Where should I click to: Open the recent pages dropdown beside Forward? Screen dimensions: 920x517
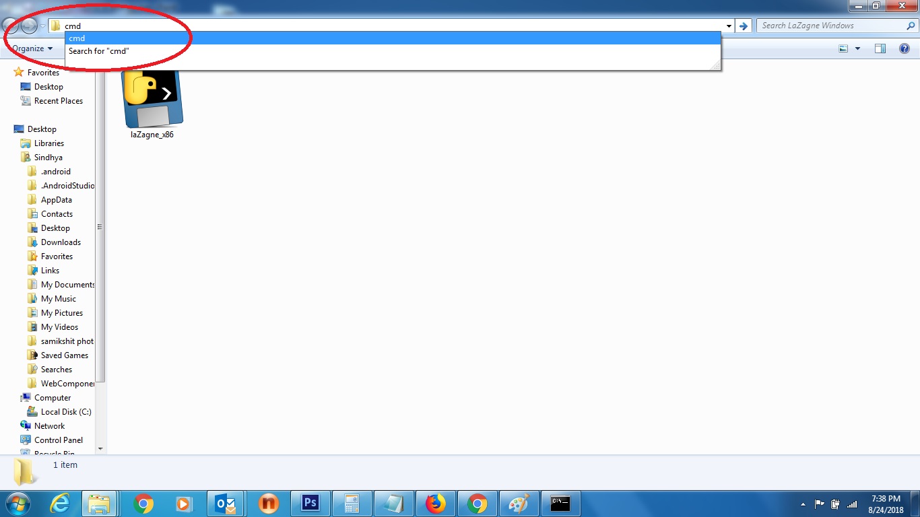pyautogui.click(x=42, y=26)
